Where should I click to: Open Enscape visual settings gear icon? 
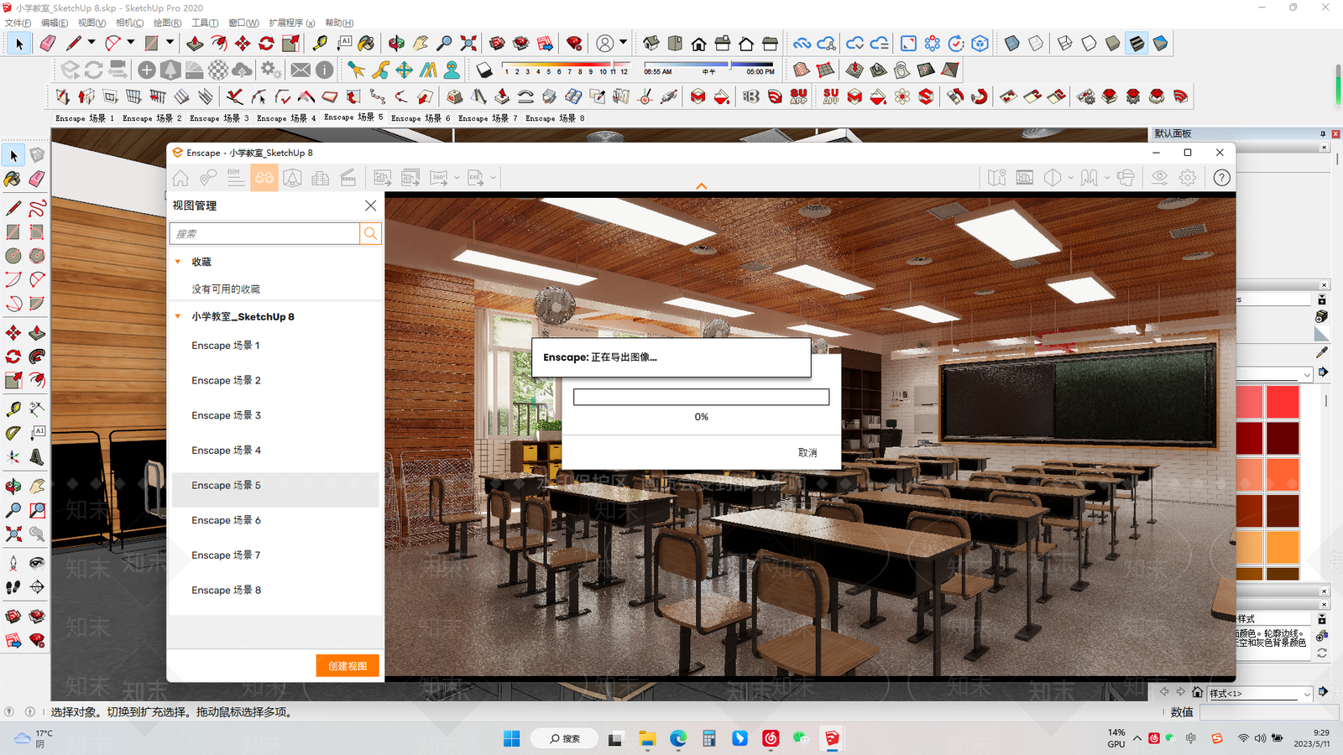(x=1188, y=178)
